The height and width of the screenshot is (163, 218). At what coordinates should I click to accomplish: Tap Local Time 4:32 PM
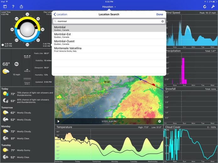[x=6, y=13]
